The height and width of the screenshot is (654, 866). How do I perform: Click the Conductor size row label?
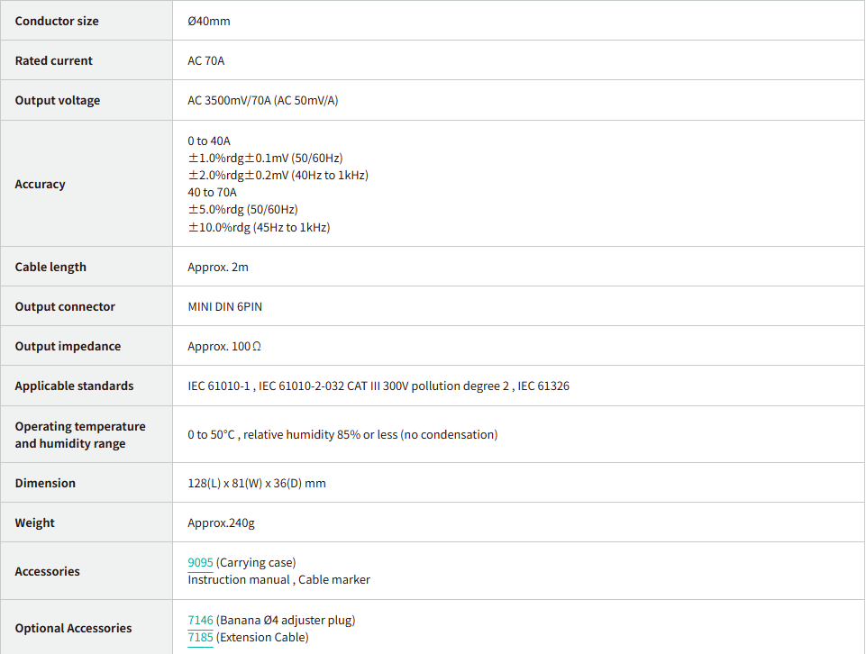(x=57, y=21)
